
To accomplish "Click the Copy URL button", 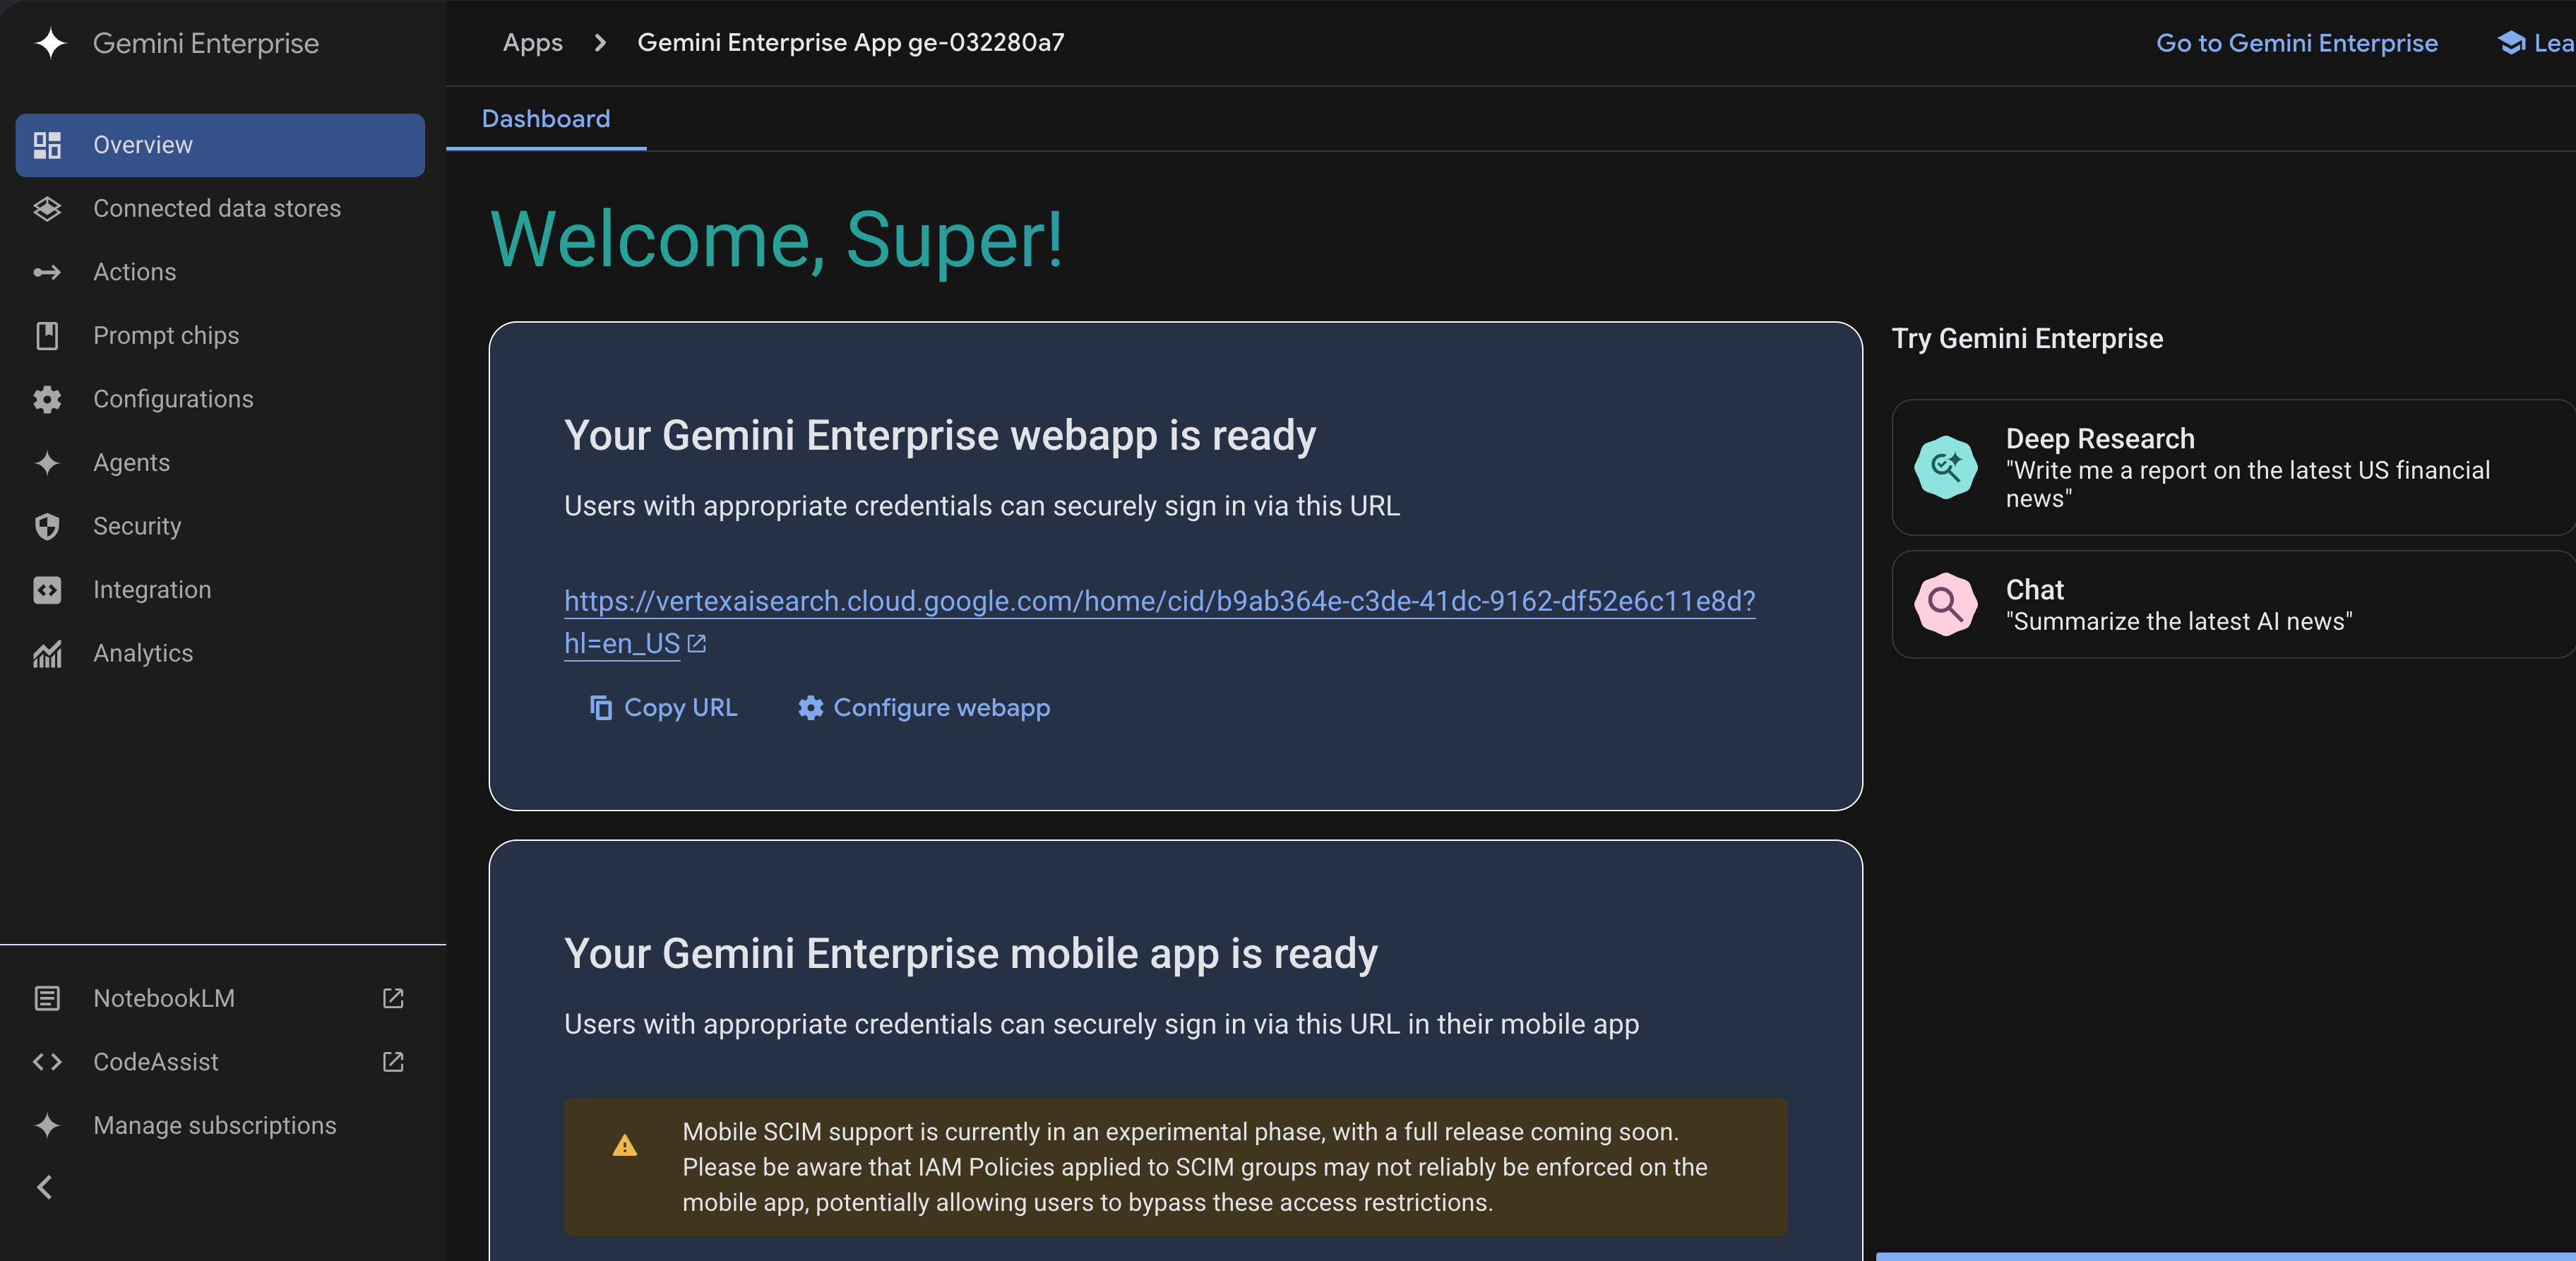I will 664,708.
